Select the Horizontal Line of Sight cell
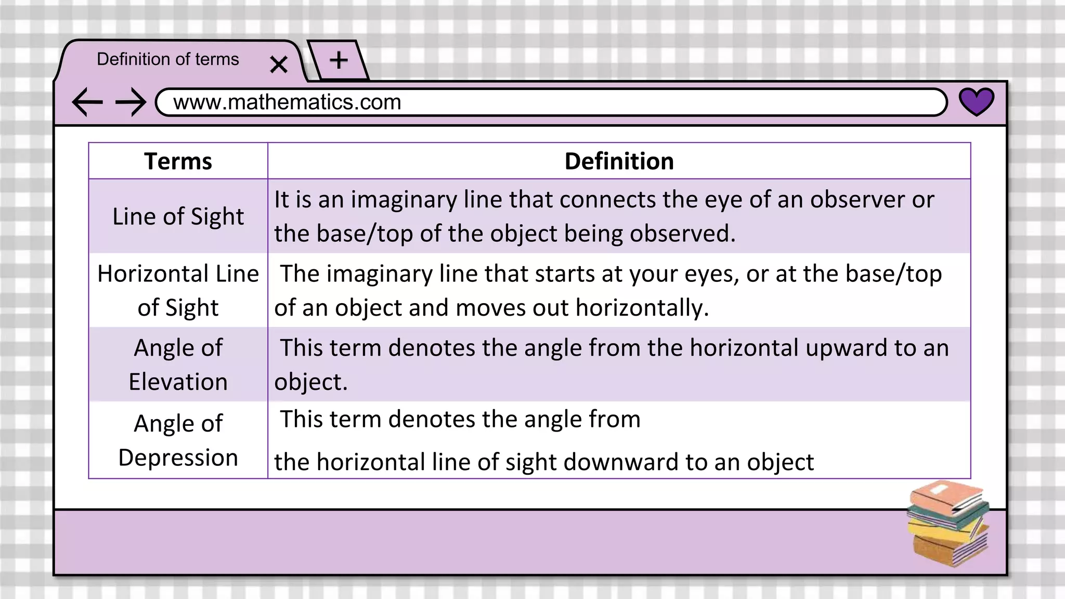Screen dimensions: 1065x599 pos(178,290)
